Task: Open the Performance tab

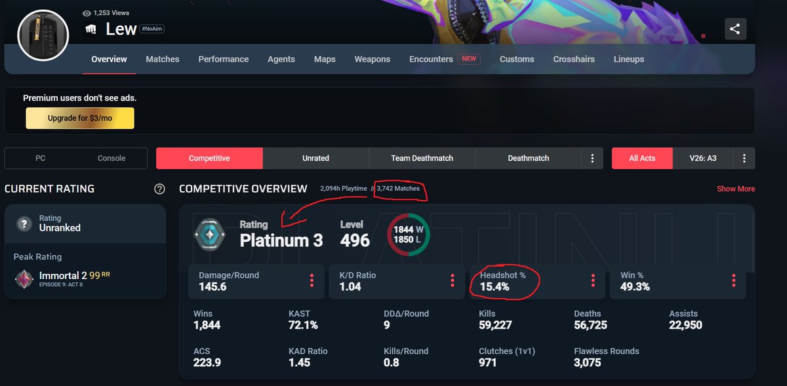Action: 224,59
